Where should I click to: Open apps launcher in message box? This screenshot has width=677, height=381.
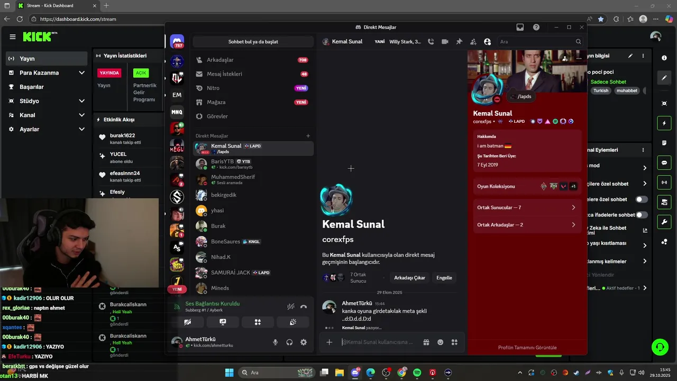tap(454, 342)
